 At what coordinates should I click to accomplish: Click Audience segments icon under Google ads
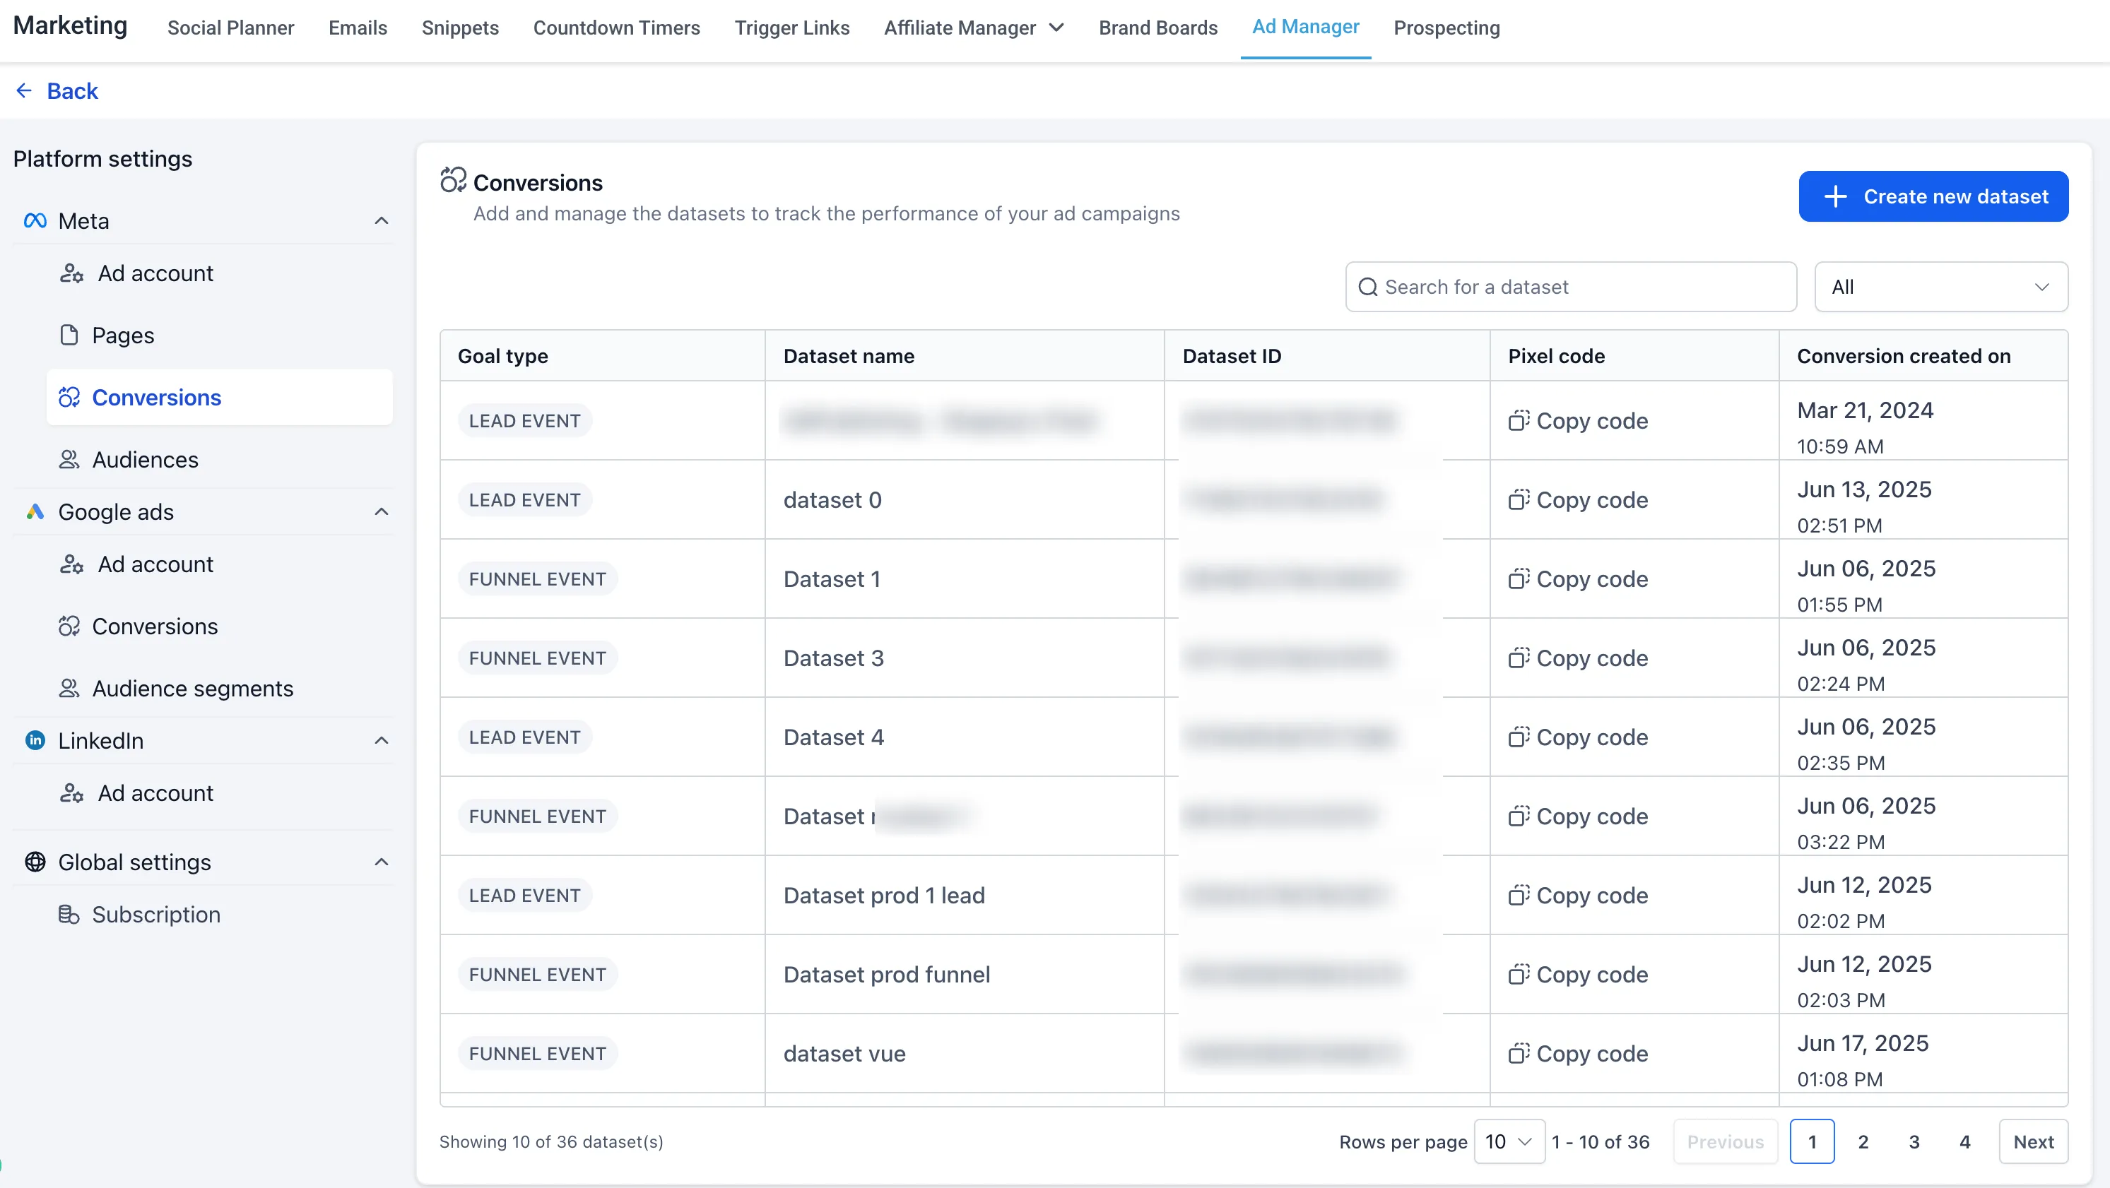pos(69,689)
